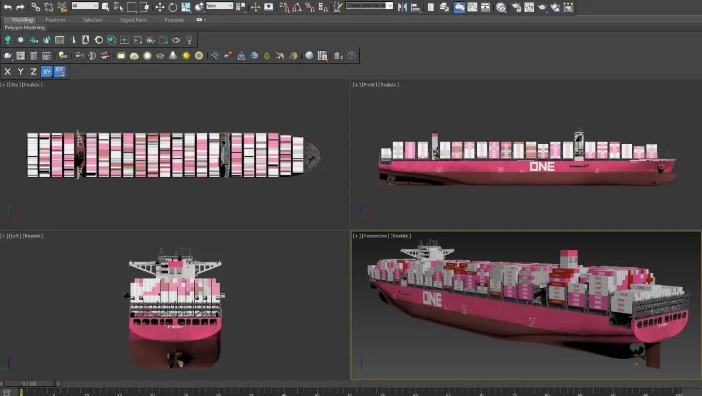Click the teal light bulb icon
The width and height of the screenshot is (702, 396).
pos(8,39)
